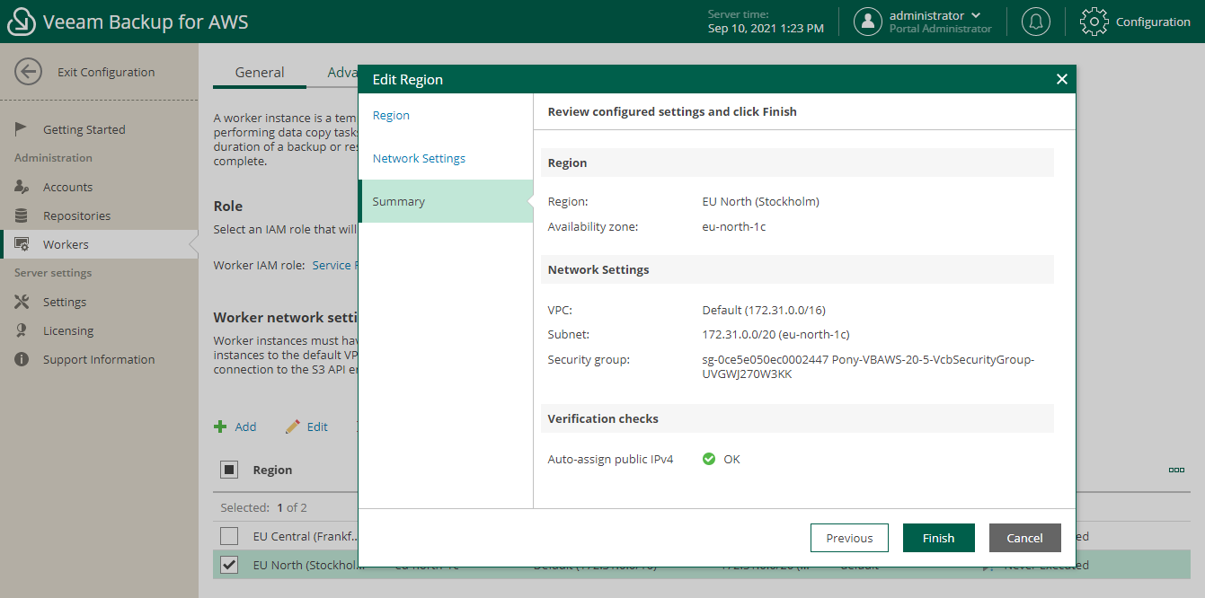This screenshot has width=1205, height=598.
Task: Open the column chooser ellipsis menu
Action: (x=1176, y=470)
